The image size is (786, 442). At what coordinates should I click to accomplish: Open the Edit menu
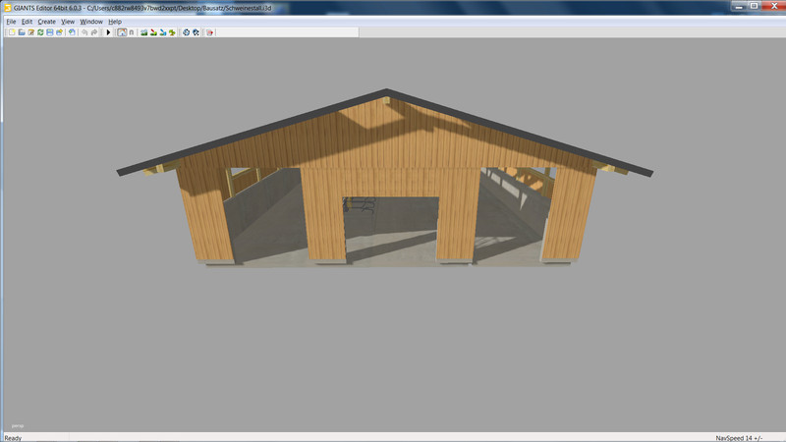pyautogui.click(x=27, y=21)
